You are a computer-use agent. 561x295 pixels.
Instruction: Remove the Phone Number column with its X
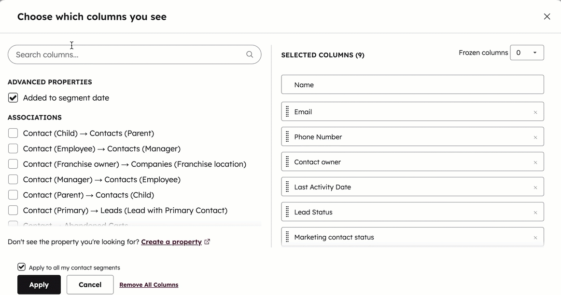tap(535, 137)
